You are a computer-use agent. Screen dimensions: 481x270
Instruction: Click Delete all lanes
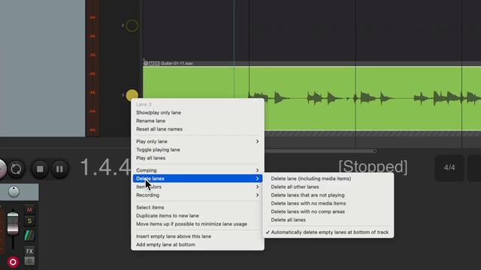click(x=328, y=220)
